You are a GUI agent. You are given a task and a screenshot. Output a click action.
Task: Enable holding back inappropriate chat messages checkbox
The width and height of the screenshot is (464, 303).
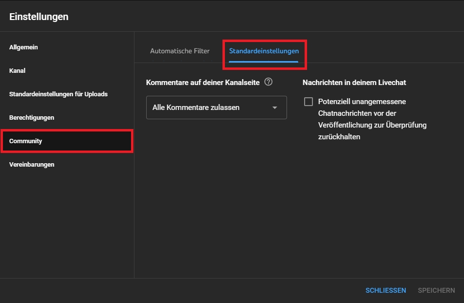pos(309,102)
